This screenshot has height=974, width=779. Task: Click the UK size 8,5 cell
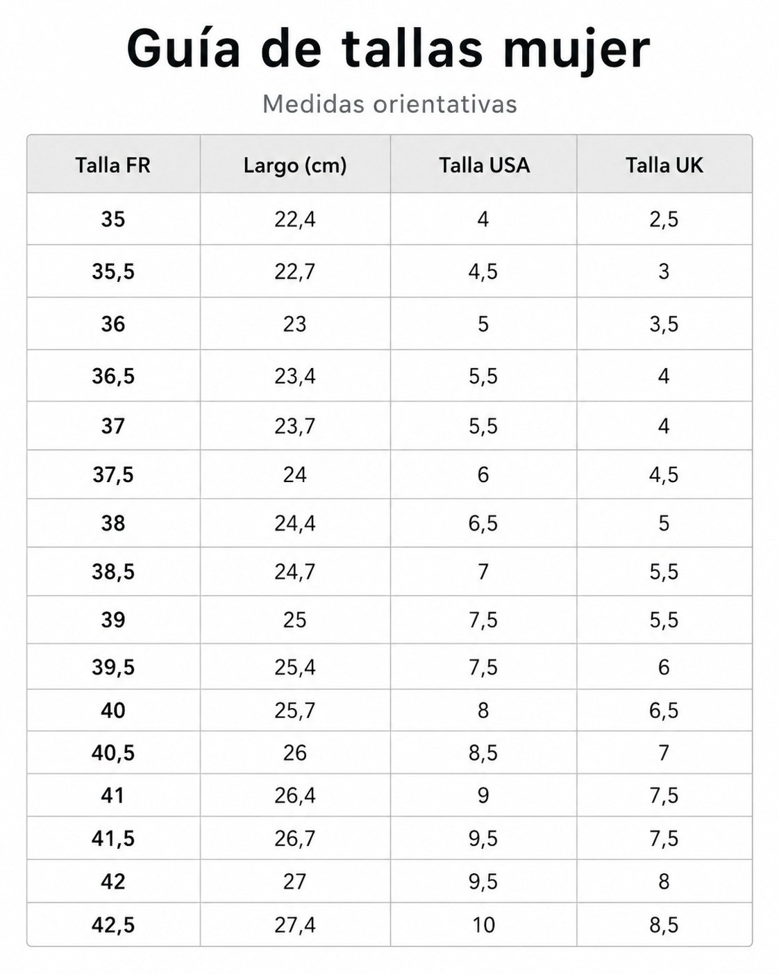pos(664,925)
